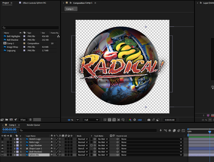Open project settings via the rocket icon
Viewport: 214px width, 162px height.
tap(15, 120)
